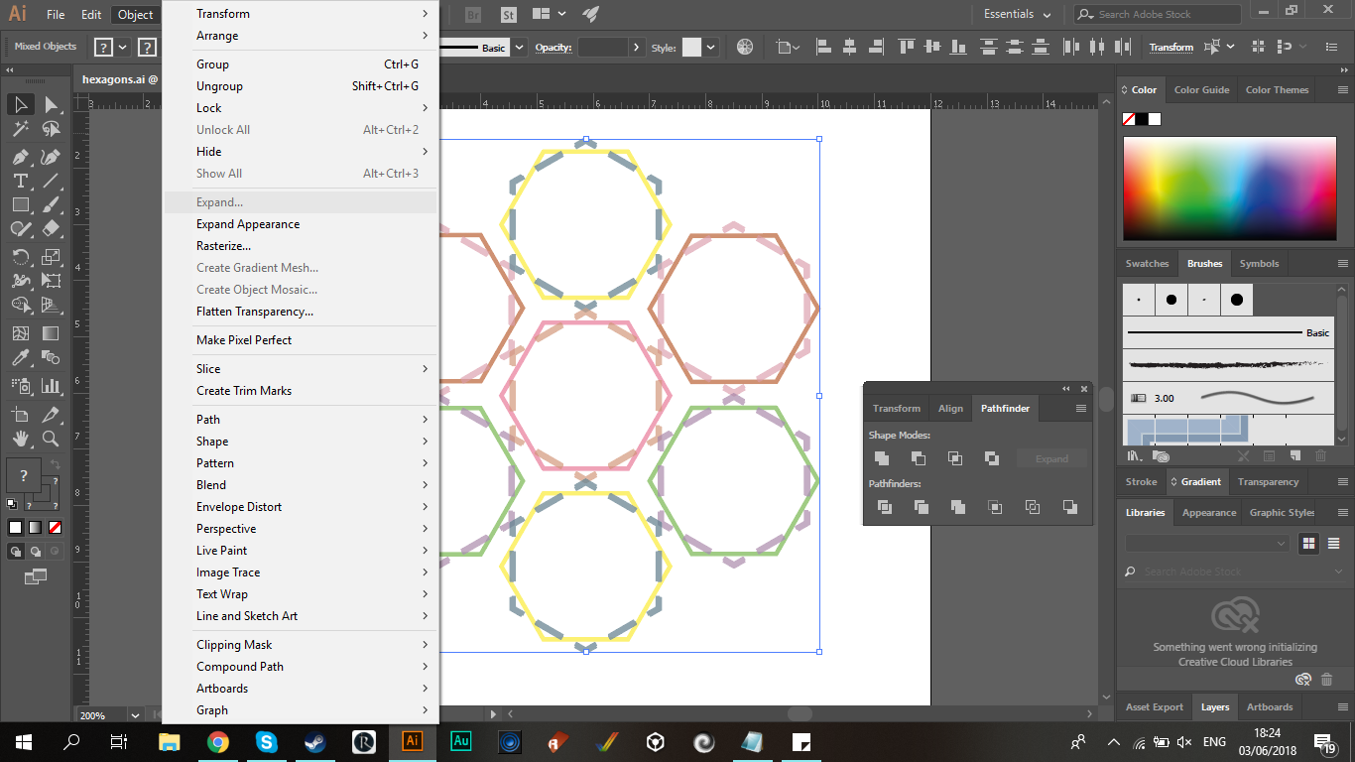Viewport: 1355px width, 762px height.
Task: Open the zoom level 200% dropdown
Action: (x=136, y=714)
